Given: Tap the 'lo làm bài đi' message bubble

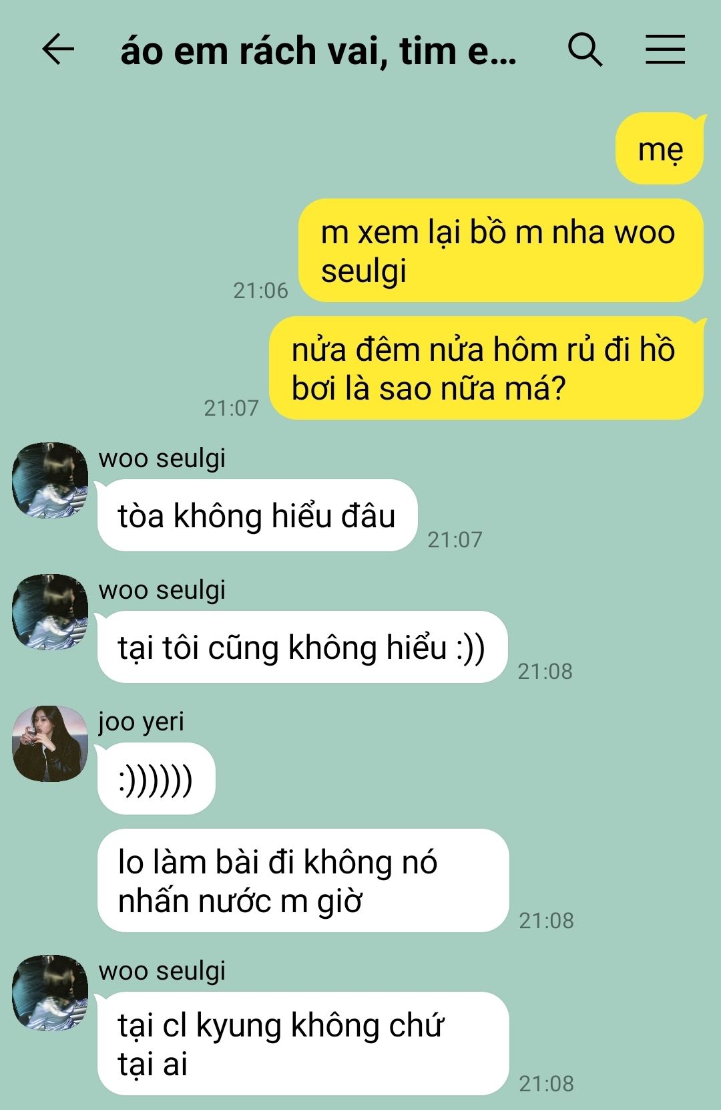Looking at the screenshot, I should click(303, 881).
